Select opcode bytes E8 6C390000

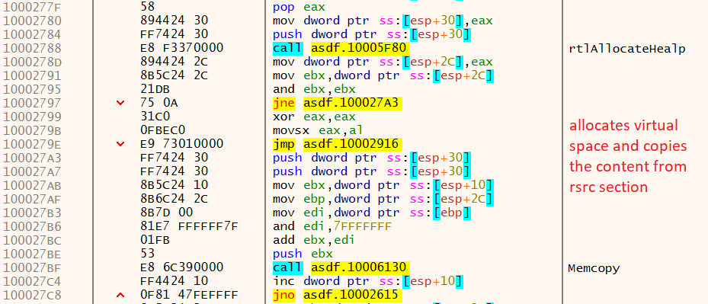point(182,267)
